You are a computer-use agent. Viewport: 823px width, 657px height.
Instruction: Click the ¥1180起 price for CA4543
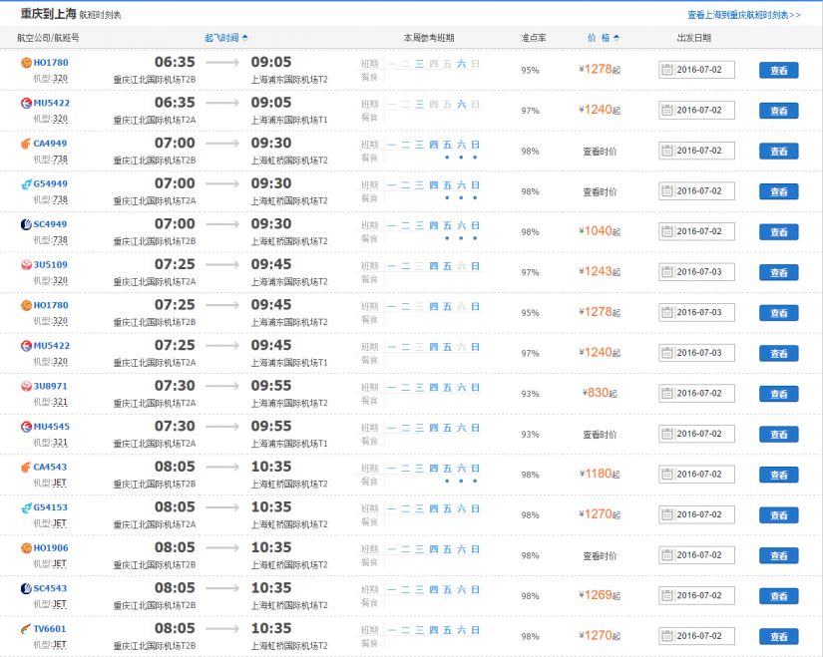[600, 474]
